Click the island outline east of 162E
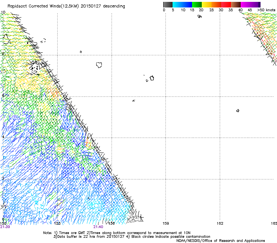277x243 pixels. [x=238, y=111]
